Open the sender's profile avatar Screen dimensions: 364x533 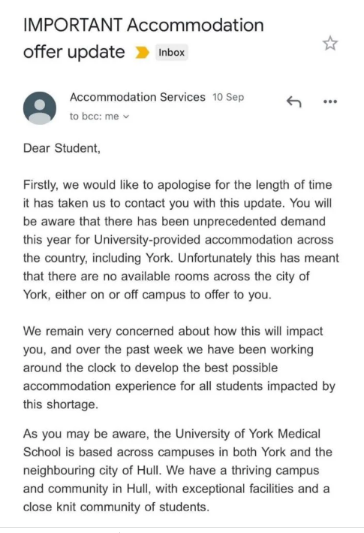click(40, 108)
